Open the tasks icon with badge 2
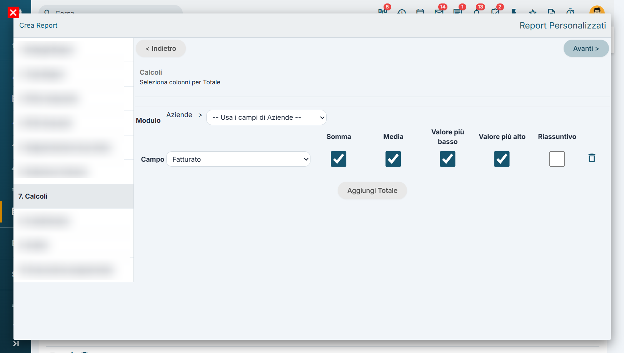 coord(495,12)
